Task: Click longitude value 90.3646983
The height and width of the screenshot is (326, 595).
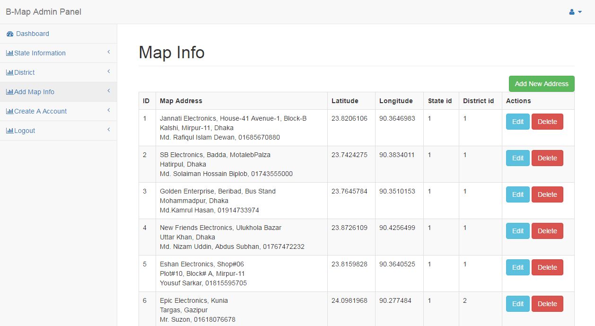Action: (x=397, y=118)
